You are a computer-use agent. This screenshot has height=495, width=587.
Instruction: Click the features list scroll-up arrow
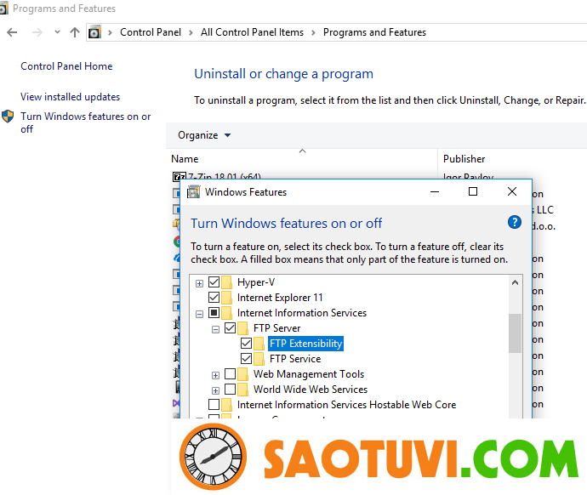pos(515,282)
